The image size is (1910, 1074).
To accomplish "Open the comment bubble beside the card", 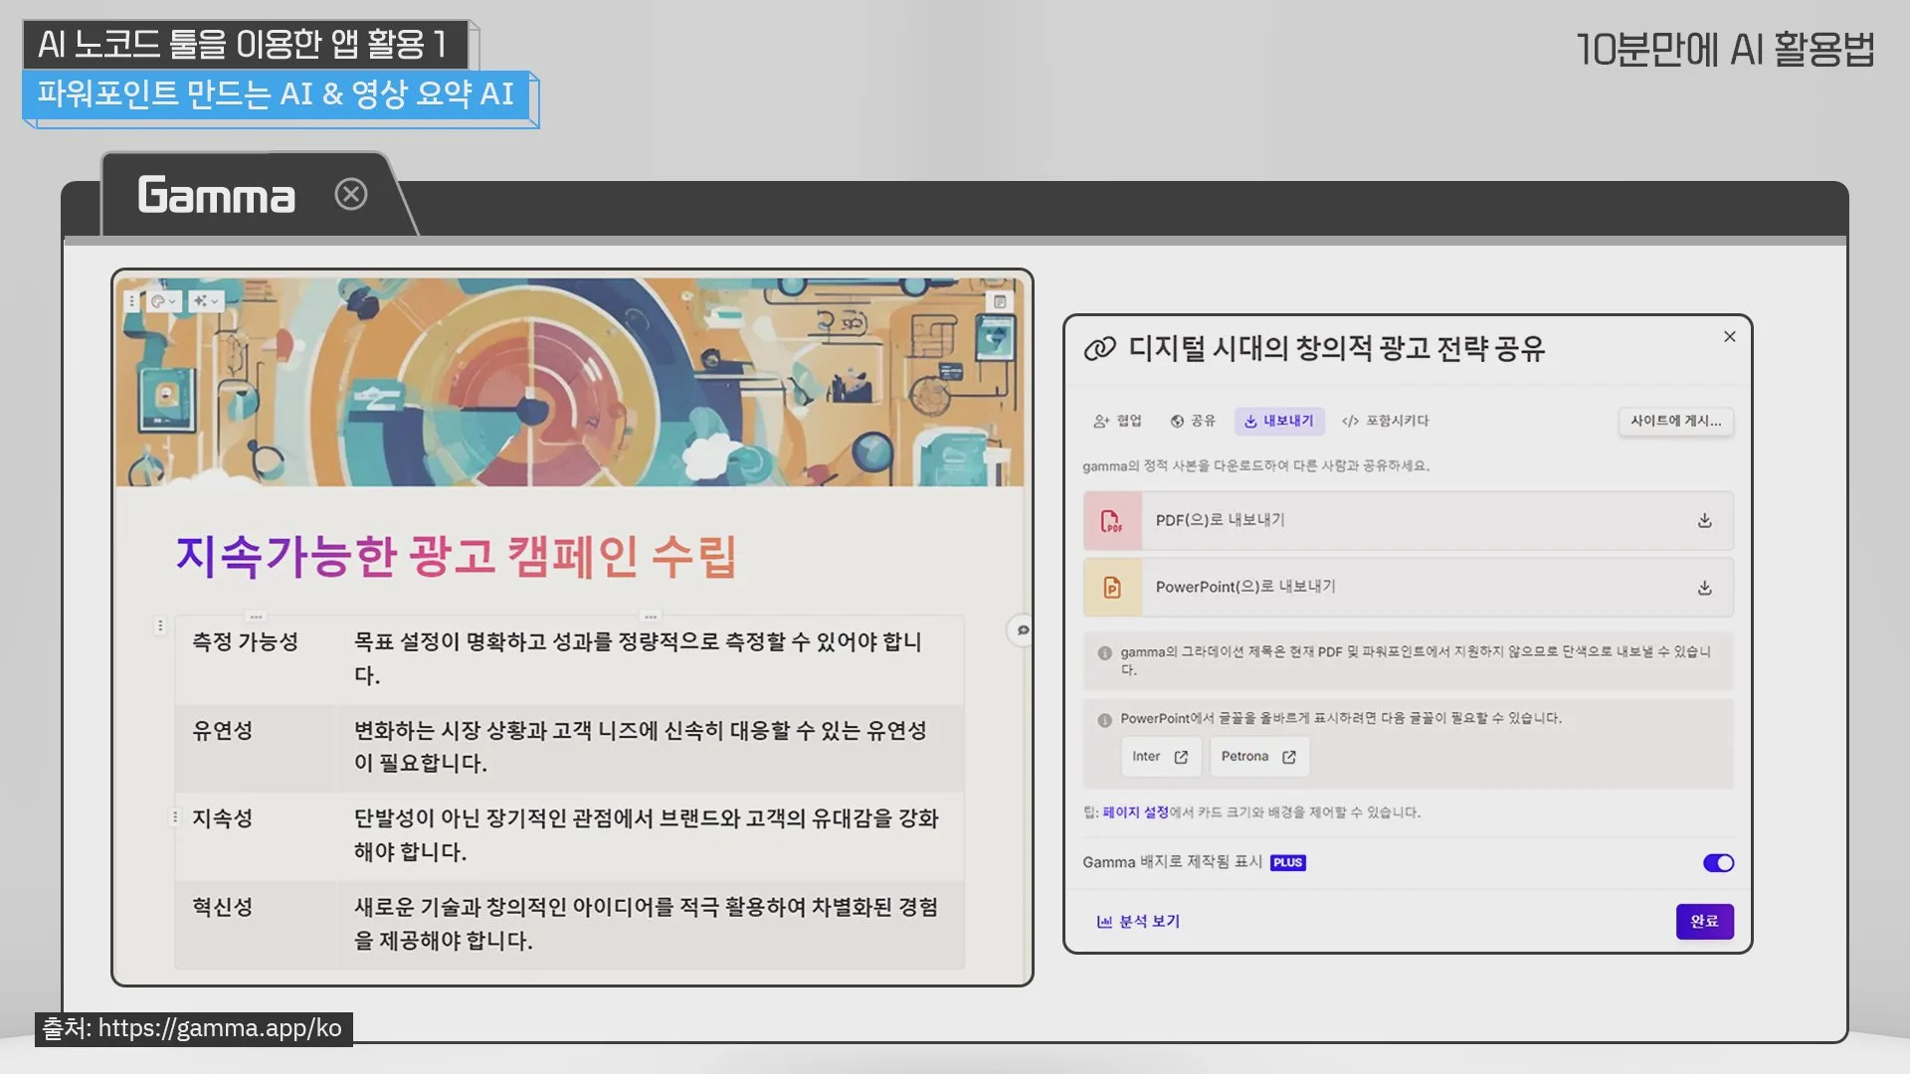I will (x=1023, y=630).
